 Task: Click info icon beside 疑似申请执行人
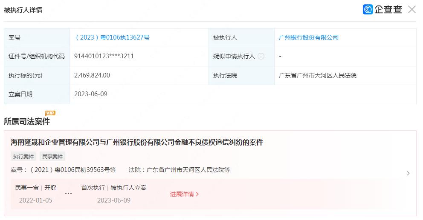[x=261, y=56]
